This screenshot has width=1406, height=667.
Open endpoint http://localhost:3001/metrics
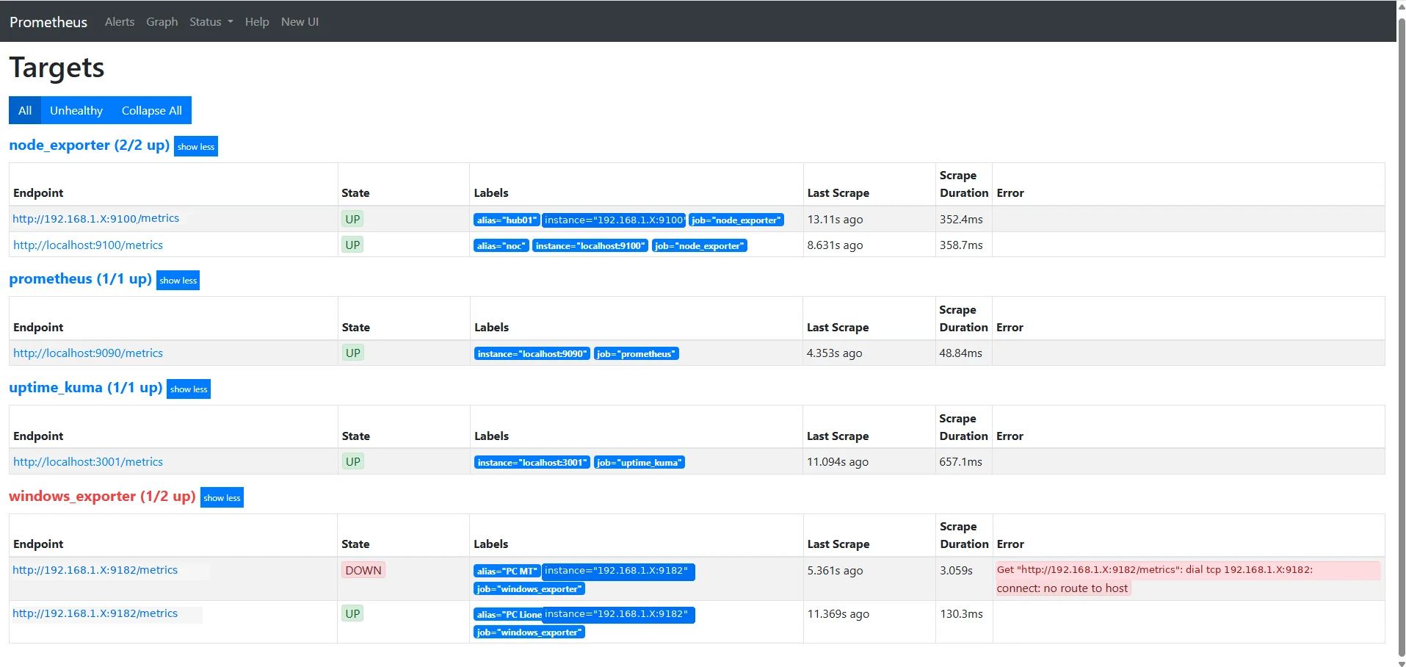[x=88, y=462]
